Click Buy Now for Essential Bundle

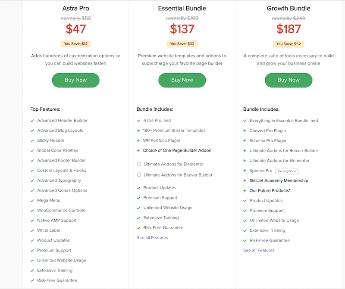(182, 80)
